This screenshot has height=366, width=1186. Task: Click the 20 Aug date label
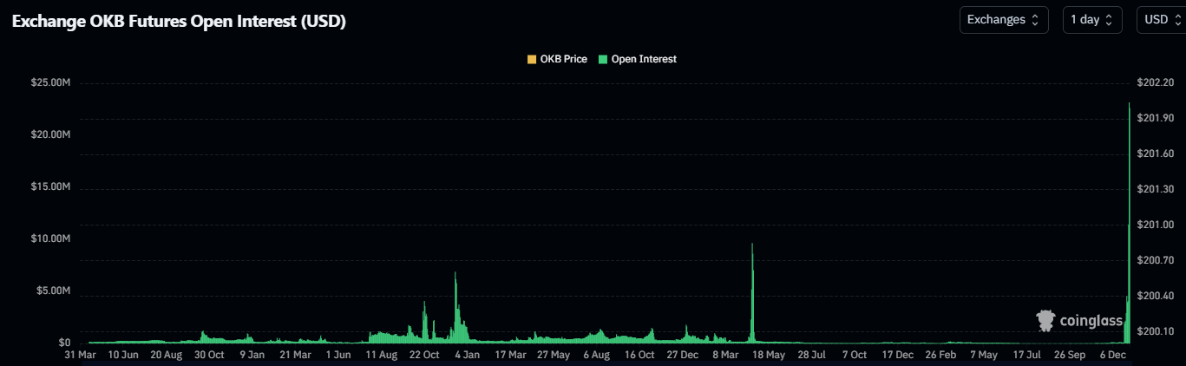167,355
